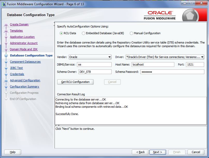This screenshot has height=158, width=209.
Task: Click the Schema Owner field DEV_STB
Action: pos(95,72)
